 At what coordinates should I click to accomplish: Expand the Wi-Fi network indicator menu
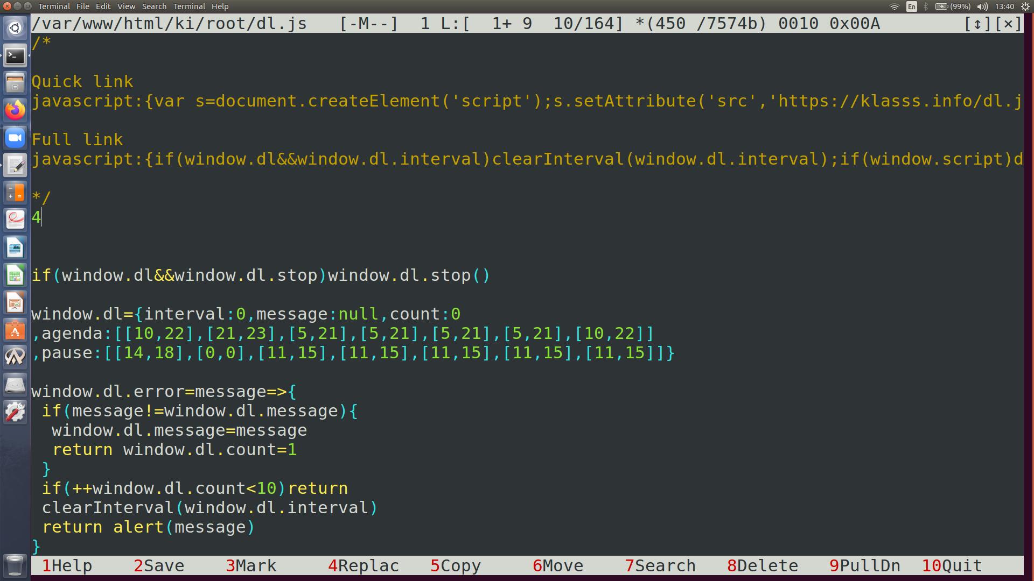tap(894, 6)
